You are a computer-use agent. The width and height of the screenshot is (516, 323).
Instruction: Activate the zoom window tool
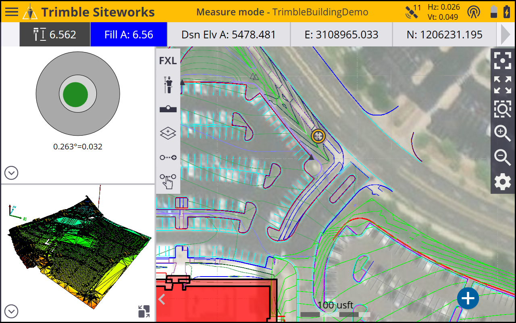503,109
